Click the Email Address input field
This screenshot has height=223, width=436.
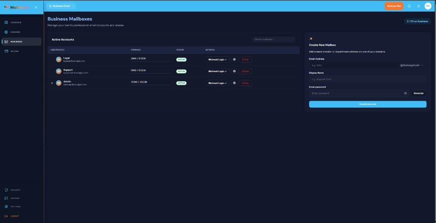[353, 65]
